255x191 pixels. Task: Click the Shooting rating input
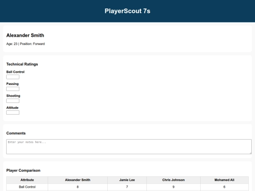coord(13,101)
